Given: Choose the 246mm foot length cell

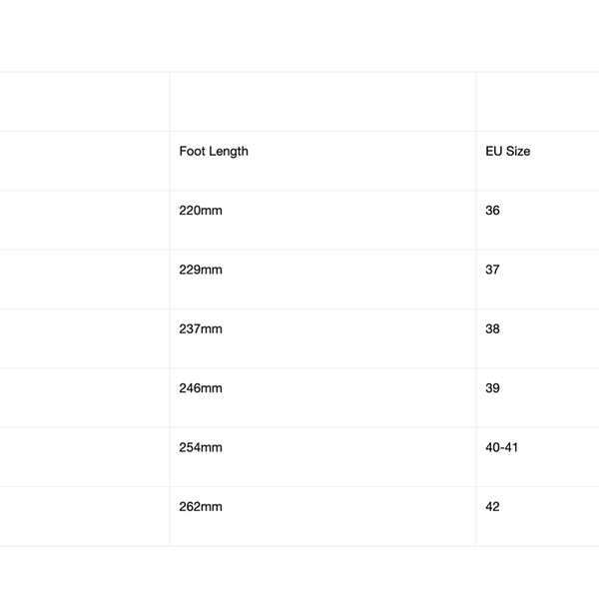Looking at the screenshot, I should click(x=201, y=388).
